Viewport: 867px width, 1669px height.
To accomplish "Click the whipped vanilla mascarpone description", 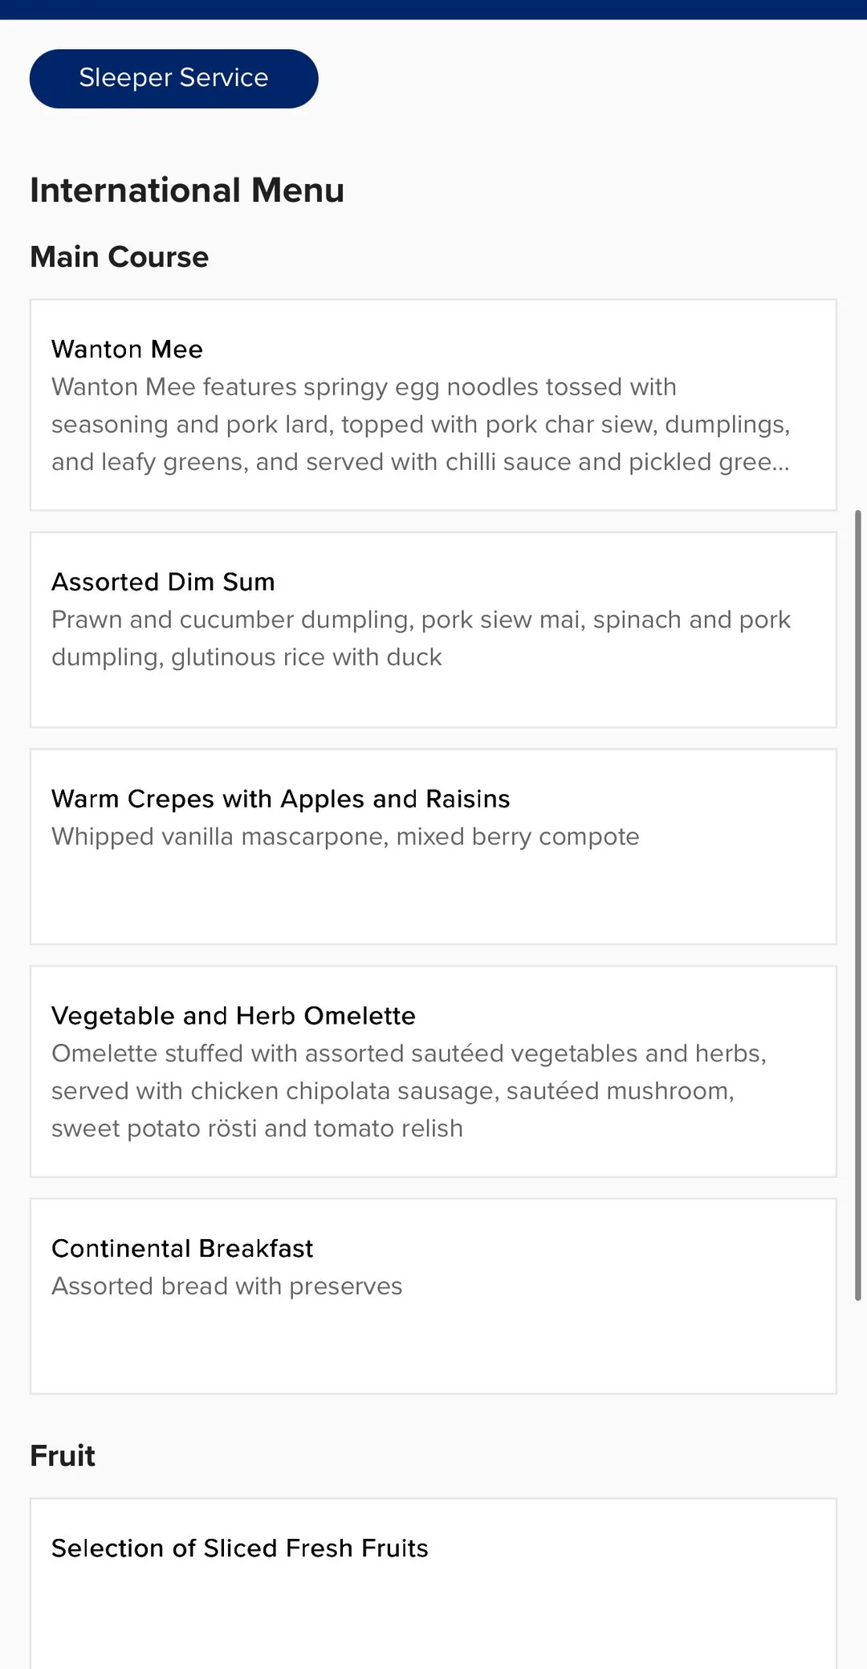I will pos(345,837).
